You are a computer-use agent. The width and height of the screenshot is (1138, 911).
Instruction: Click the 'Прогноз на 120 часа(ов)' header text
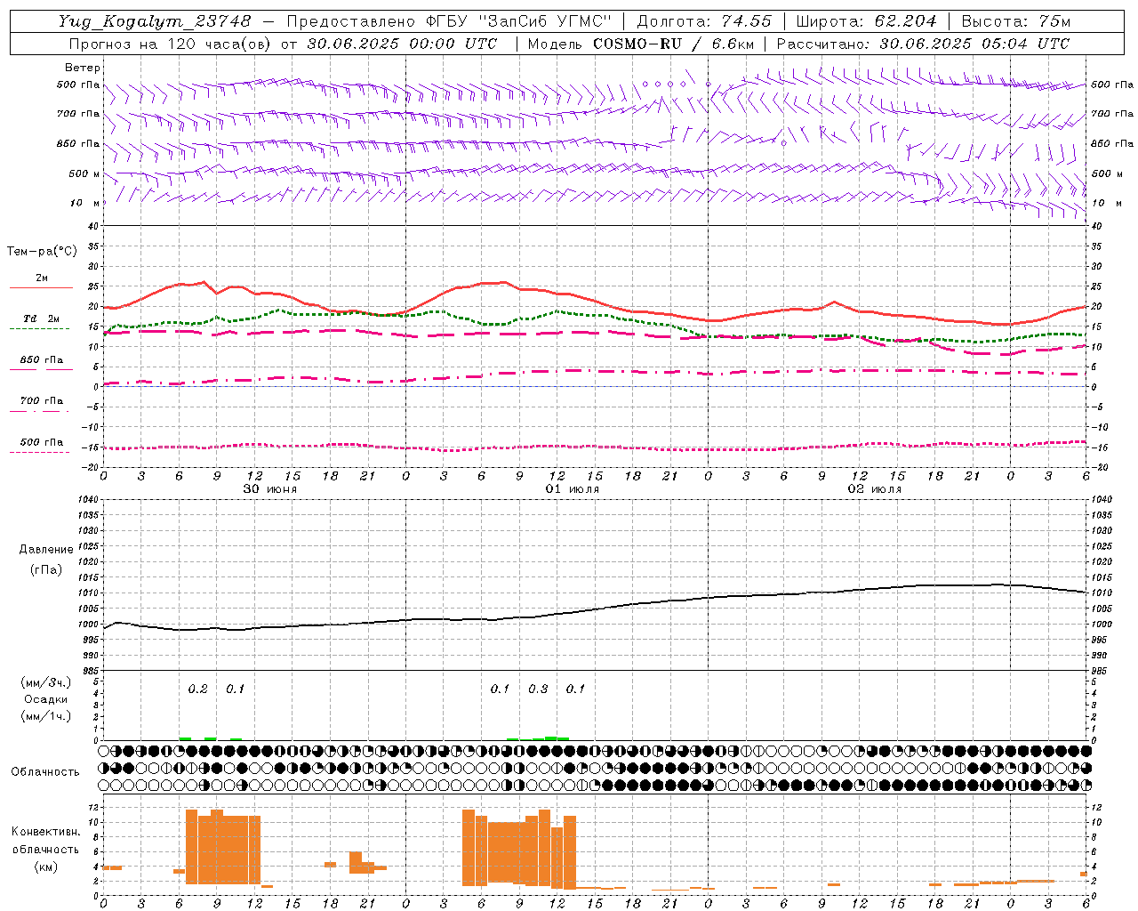coord(171,44)
